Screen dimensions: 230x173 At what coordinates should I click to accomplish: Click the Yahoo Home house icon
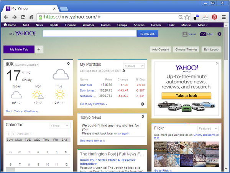(5, 25)
